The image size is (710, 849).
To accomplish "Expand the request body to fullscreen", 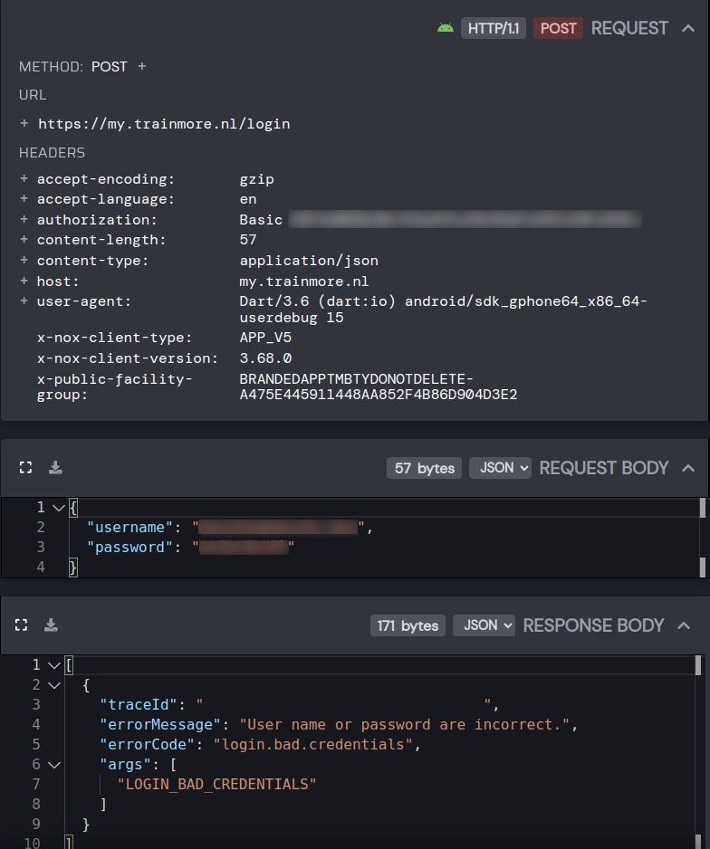I will [25, 468].
